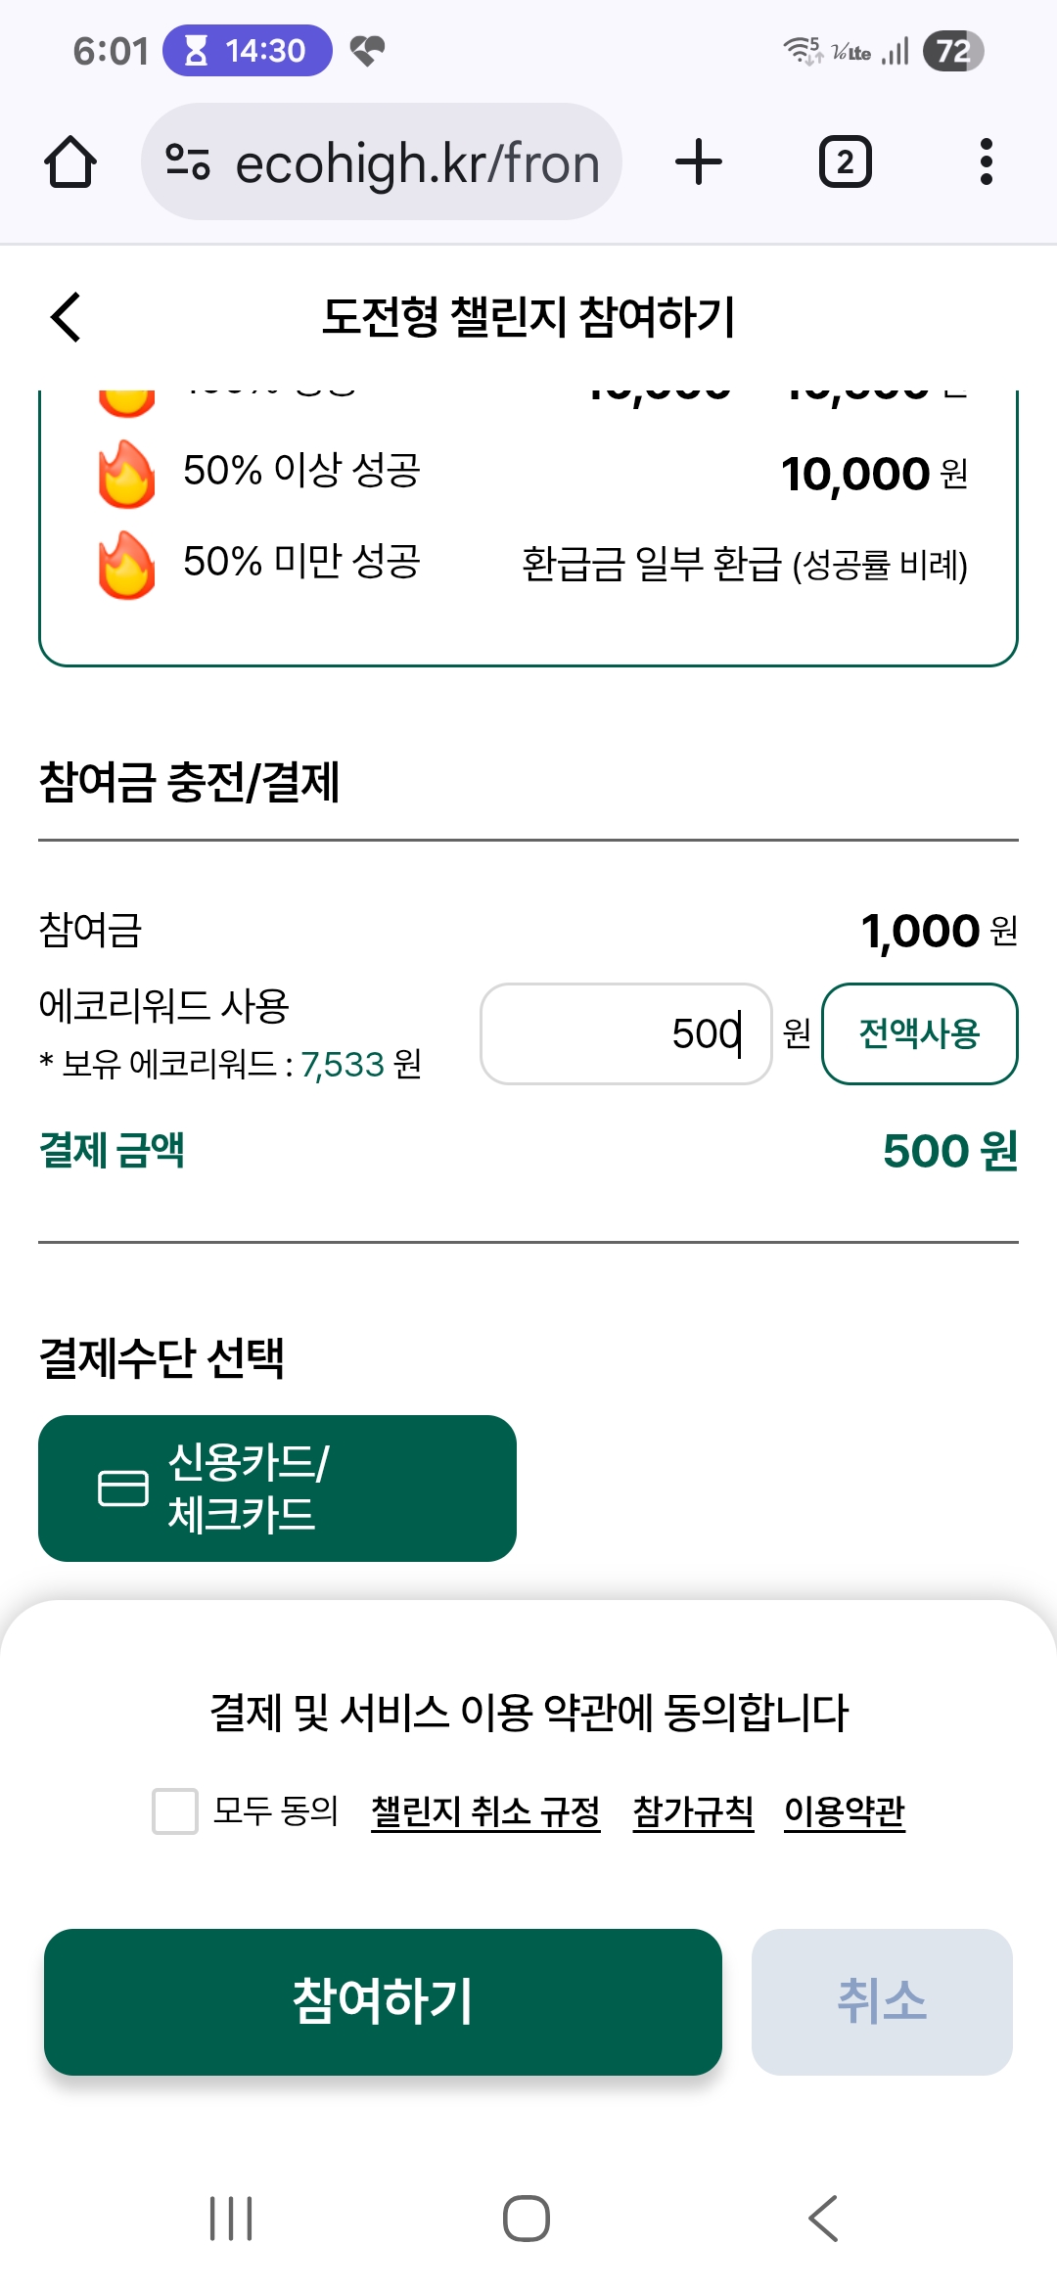Screen dimensions: 1057x2290
Task: Tap the 14:30 timer pill in status bar
Action: point(248,51)
